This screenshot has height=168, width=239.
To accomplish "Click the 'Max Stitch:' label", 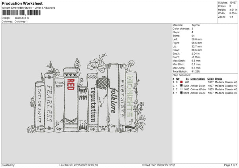I will pos(179,61).
